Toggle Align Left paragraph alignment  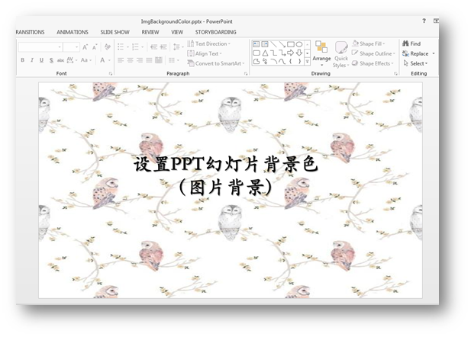click(121, 60)
